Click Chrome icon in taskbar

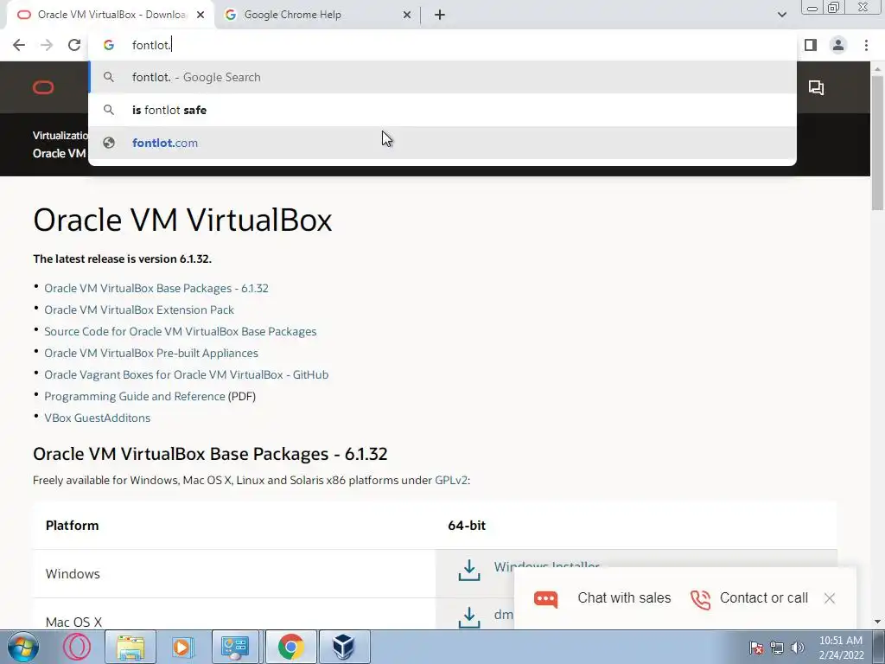[x=290, y=647]
